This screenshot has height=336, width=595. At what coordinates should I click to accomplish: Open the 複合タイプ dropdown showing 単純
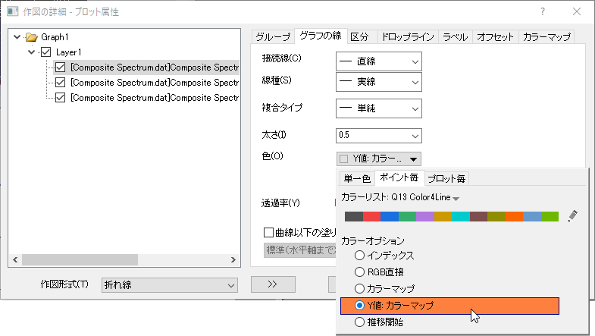(379, 108)
